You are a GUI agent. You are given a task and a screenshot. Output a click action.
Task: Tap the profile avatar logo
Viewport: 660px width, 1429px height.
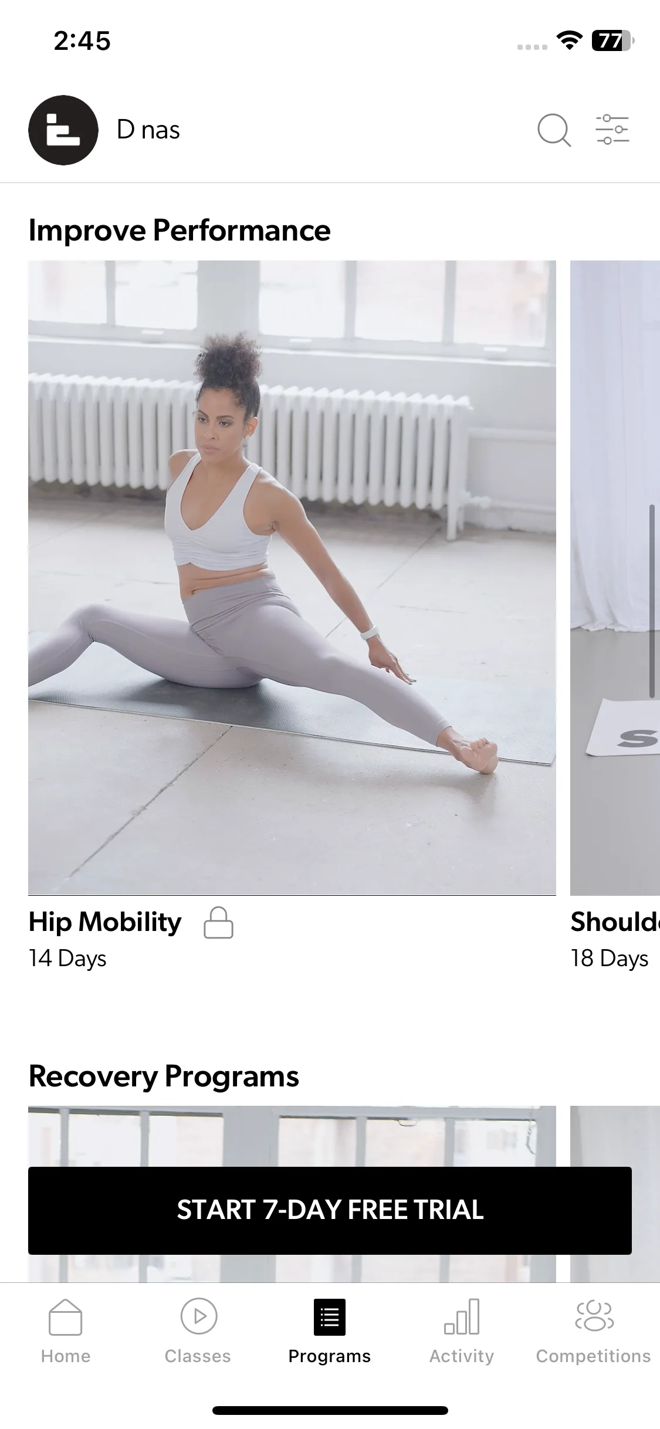click(x=63, y=130)
